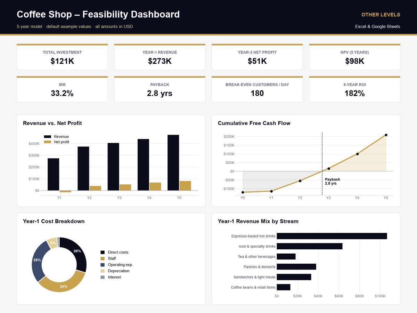Click the Y0 cash flow data point
Viewport: 417px width, 313px height.
[243, 192]
